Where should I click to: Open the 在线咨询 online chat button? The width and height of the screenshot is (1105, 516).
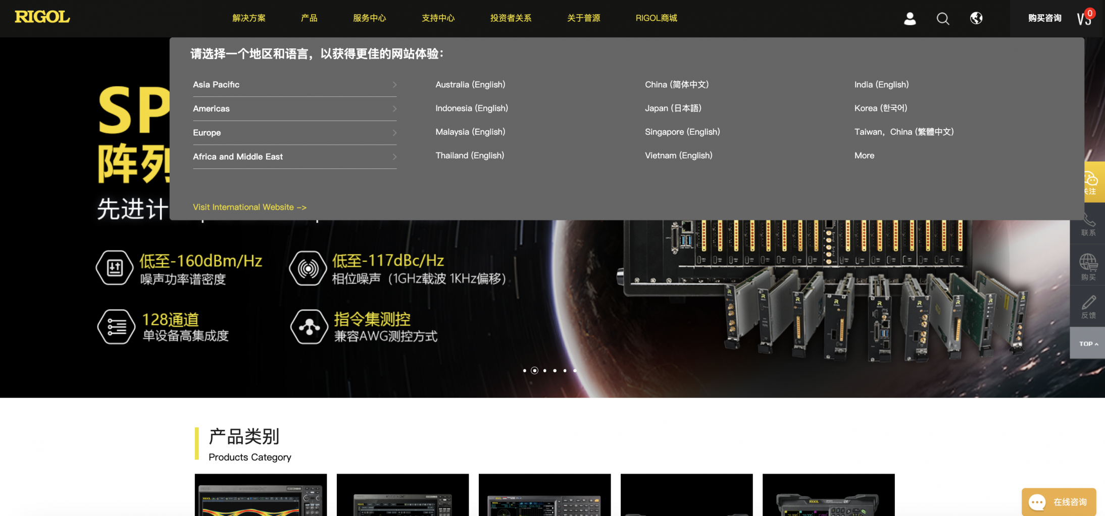point(1059,502)
